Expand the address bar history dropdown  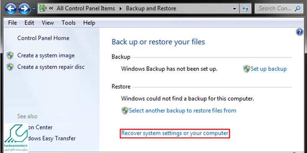(234, 8)
